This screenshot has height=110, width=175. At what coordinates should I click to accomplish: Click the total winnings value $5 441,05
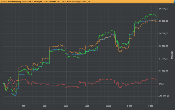point(86,2)
